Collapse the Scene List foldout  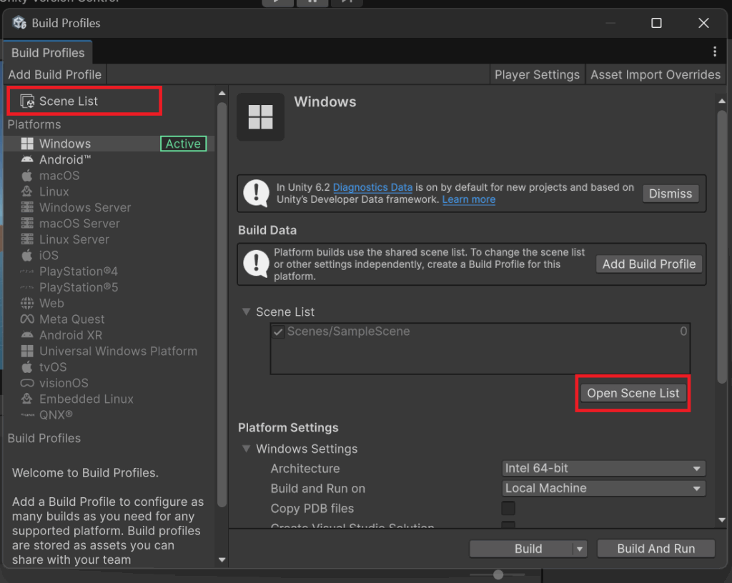[x=247, y=312]
